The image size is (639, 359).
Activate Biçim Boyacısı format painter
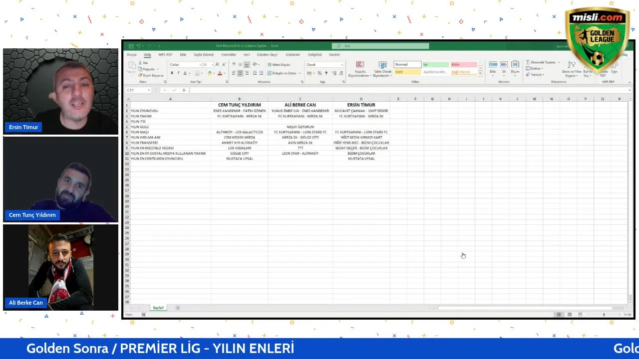(151, 75)
